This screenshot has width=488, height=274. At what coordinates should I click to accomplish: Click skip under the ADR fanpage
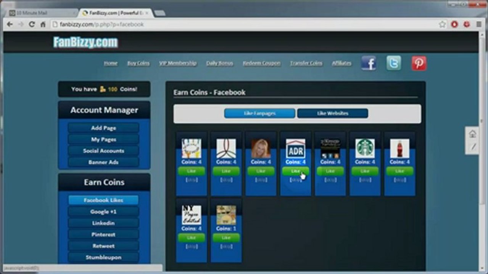click(x=296, y=180)
